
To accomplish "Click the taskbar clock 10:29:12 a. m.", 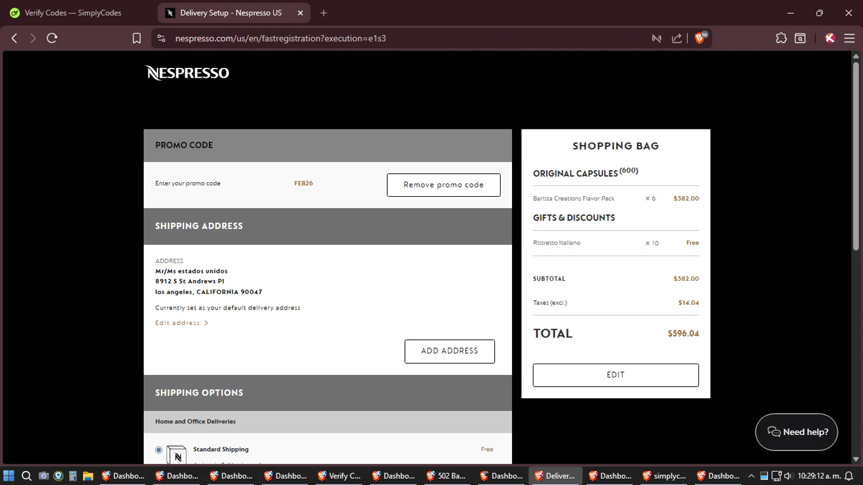I will point(819,476).
